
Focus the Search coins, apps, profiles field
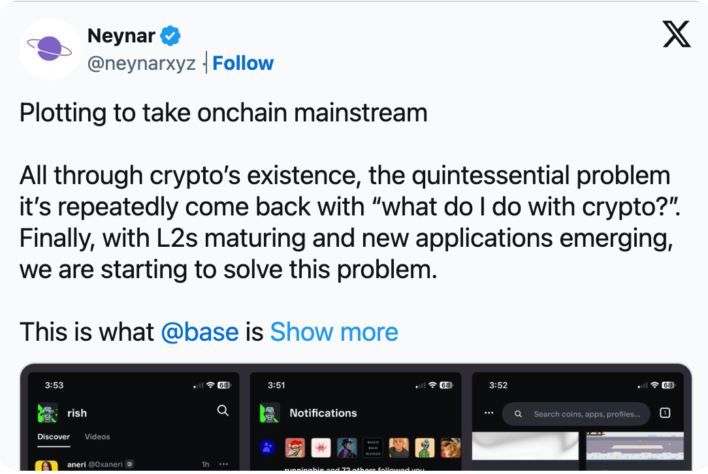tap(576, 414)
